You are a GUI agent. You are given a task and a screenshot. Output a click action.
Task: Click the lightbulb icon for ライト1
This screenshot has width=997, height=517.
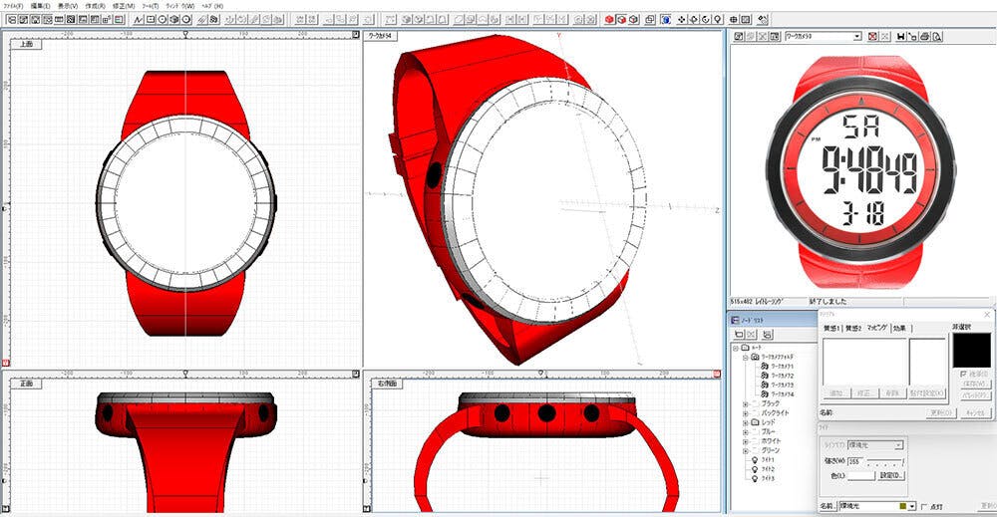(x=755, y=460)
